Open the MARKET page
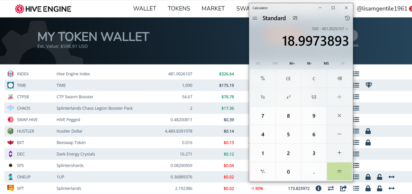412x194 pixels. pos(213,8)
